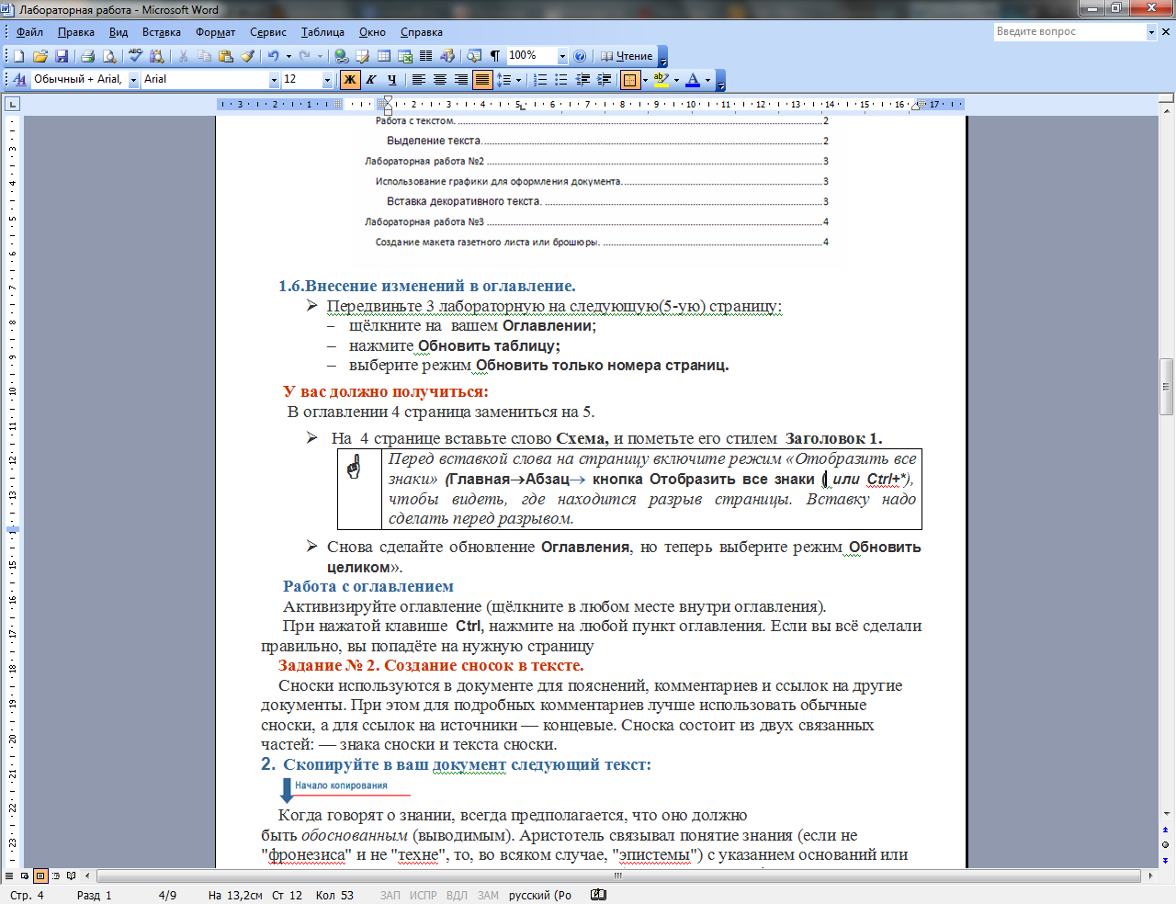The width and height of the screenshot is (1176, 904).
Task: Click the 'Введите вопрос' help search field
Action: tap(1069, 31)
